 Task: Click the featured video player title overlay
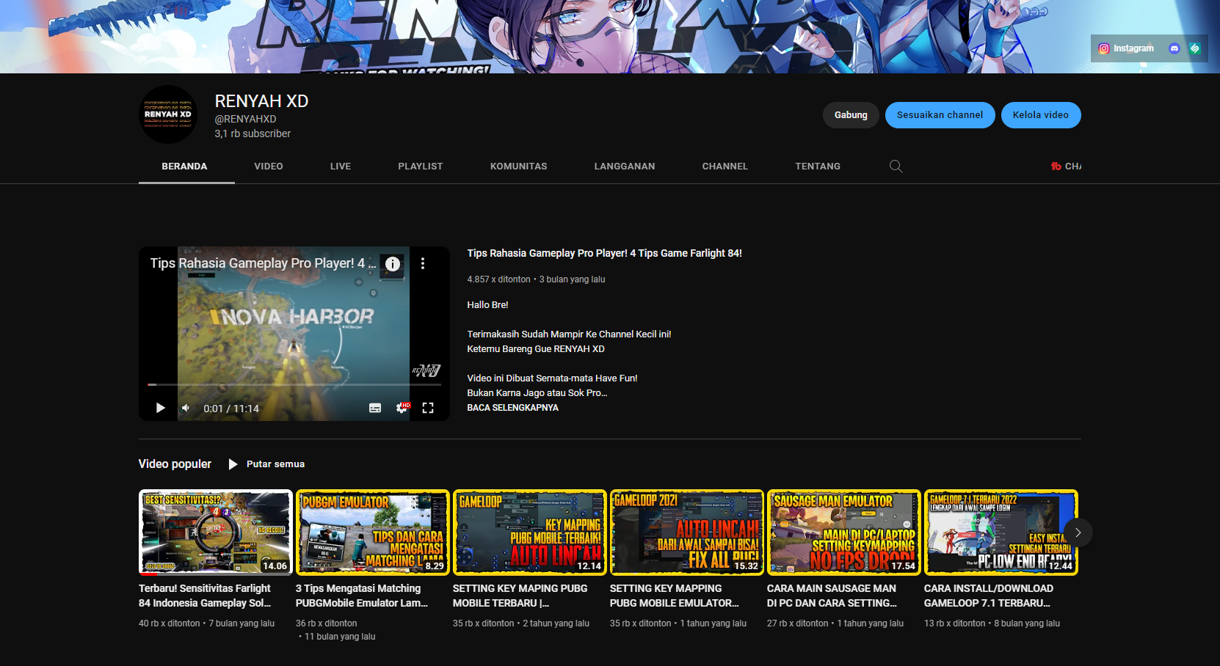[263, 263]
